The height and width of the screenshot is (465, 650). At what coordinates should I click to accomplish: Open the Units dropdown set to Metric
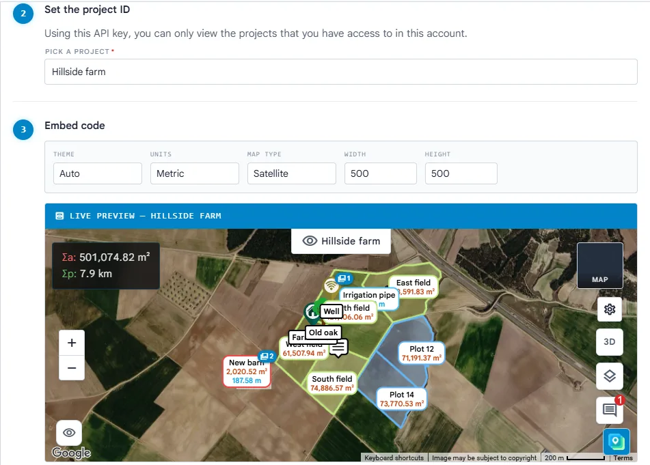pyautogui.click(x=194, y=173)
